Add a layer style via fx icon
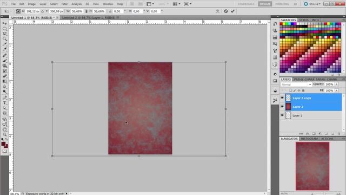This screenshot has width=346, height=195. click(x=307, y=134)
